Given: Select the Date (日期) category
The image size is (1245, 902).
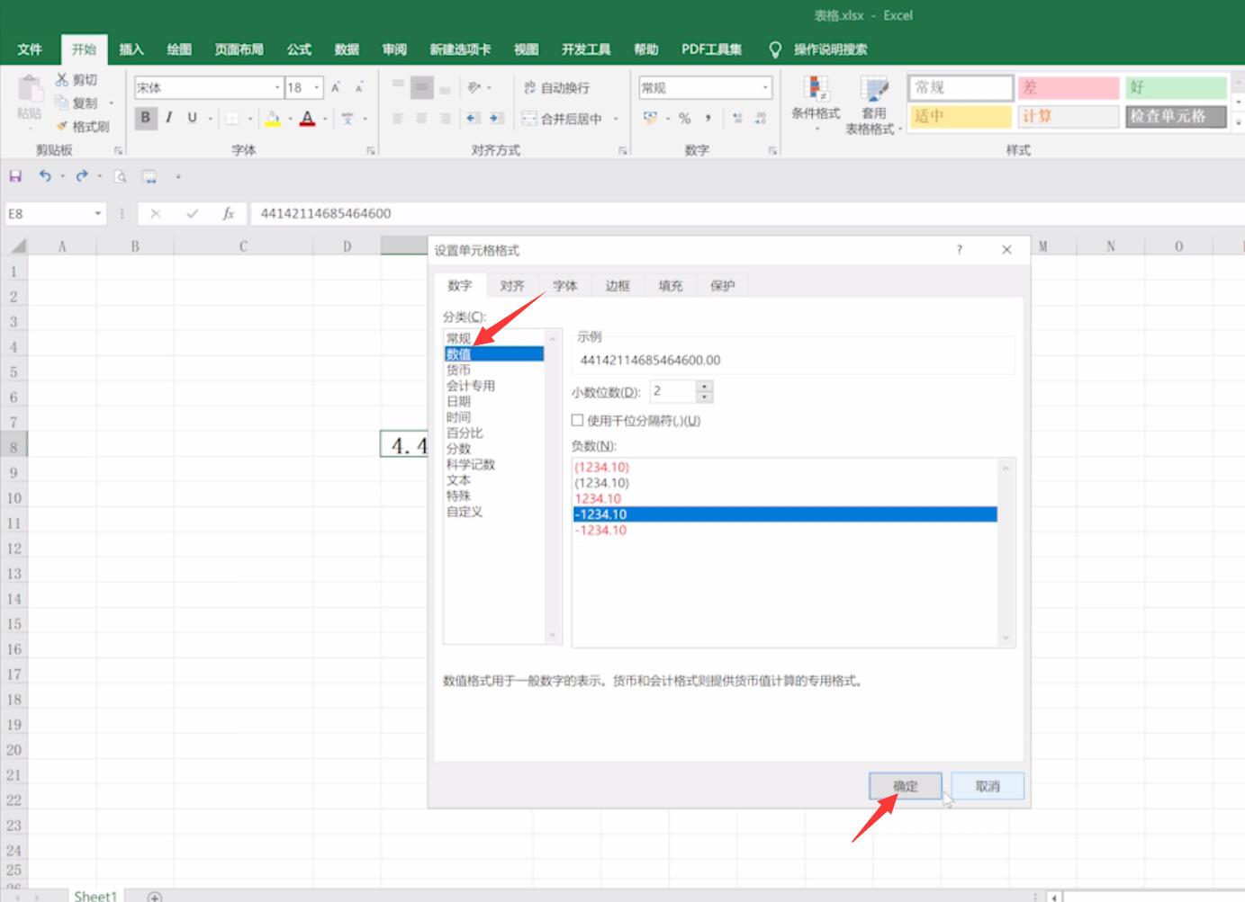Looking at the screenshot, I should click(459, 401).
